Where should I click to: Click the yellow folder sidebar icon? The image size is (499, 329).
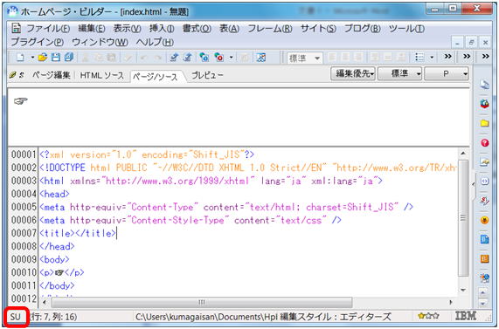484,123
